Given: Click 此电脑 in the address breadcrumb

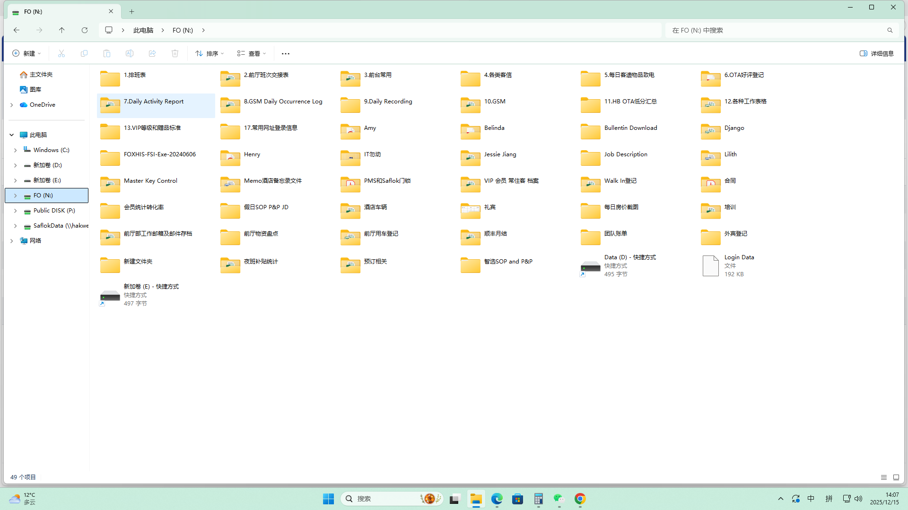Looking at the screenshot, I should [x=143, y=30].
